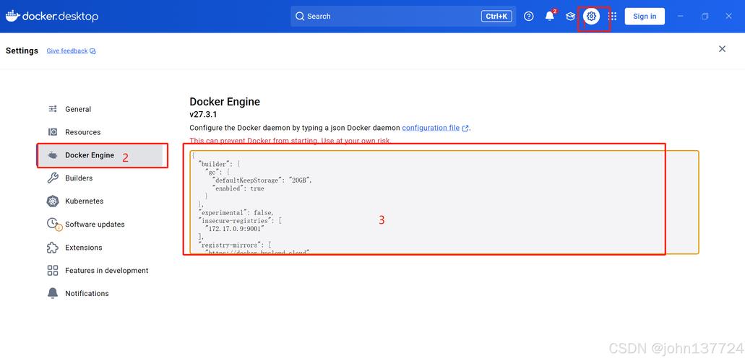Open the apps grid icon
The height and width of the screenshot is (361, 745).
613,16
